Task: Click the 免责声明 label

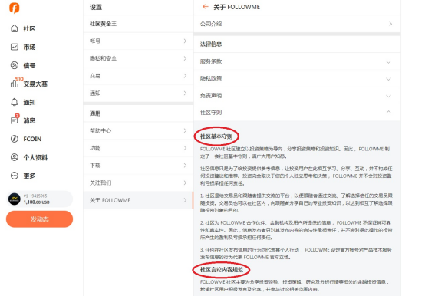Action: coord(211,96)
